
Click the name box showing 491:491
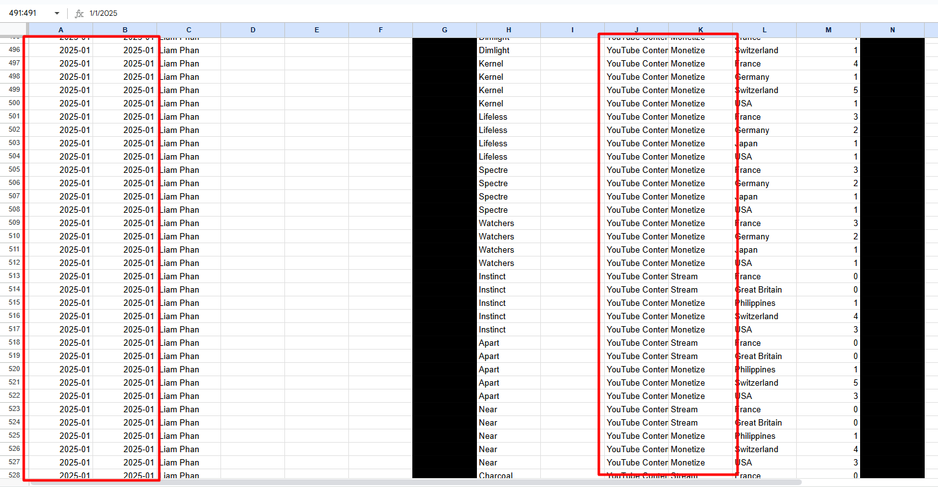point(27,13)
